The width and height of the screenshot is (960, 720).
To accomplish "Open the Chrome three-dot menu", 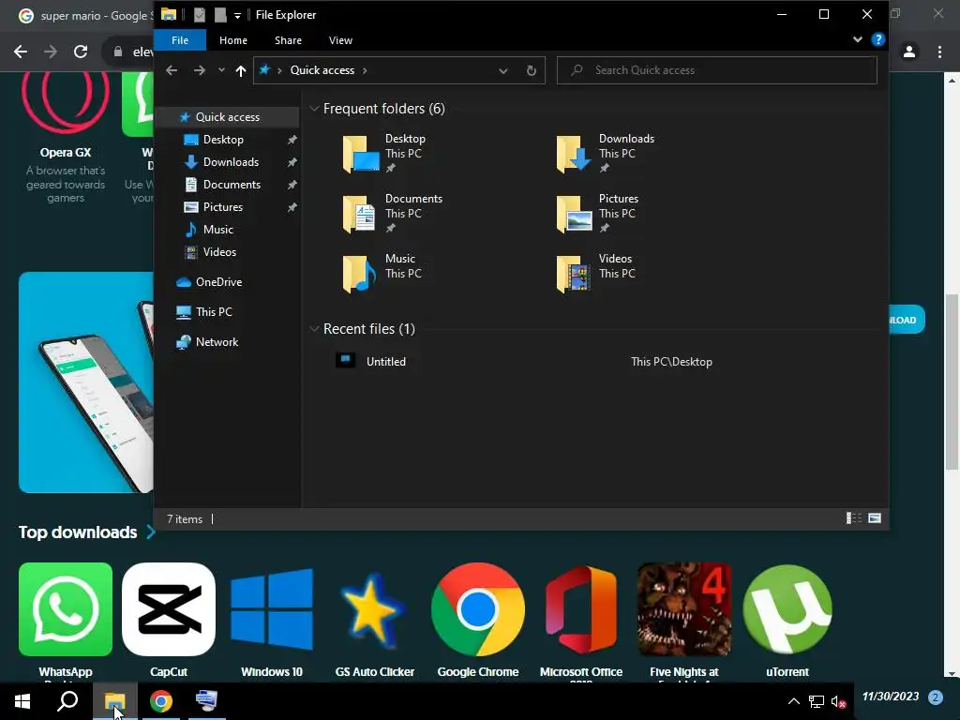I will point(939,52).
